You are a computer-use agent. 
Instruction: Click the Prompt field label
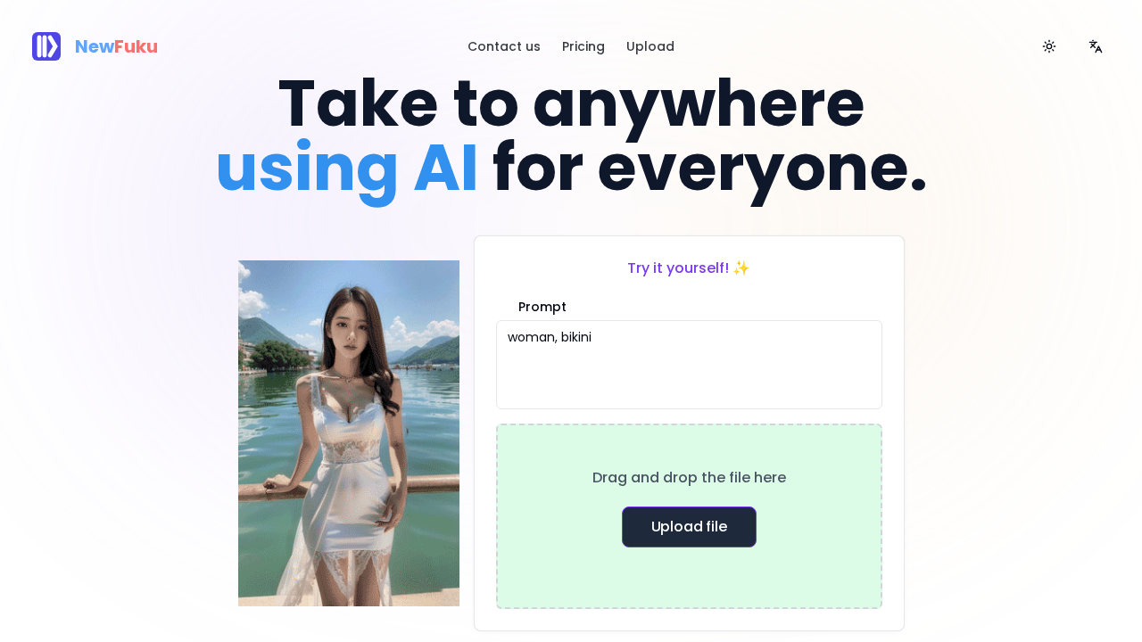[x=542, y=307]
